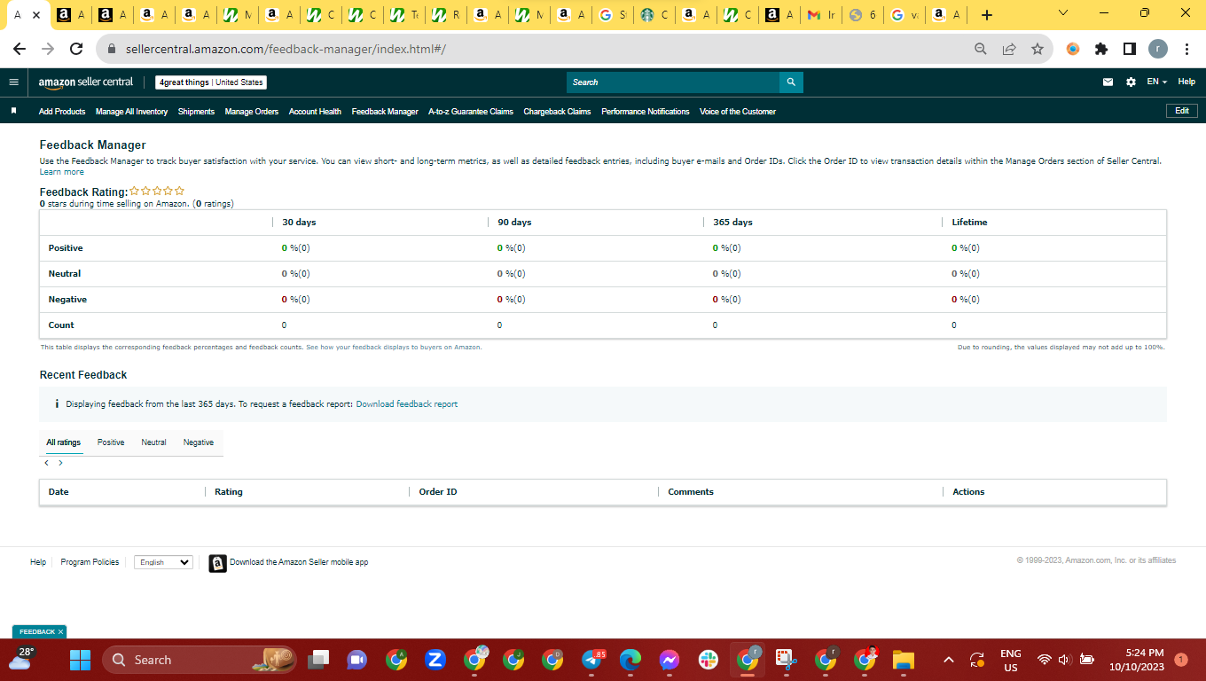Screen dimensions: 1206x681
Task: Open Add Products in the navigation bar
Action: click(62, 112)
